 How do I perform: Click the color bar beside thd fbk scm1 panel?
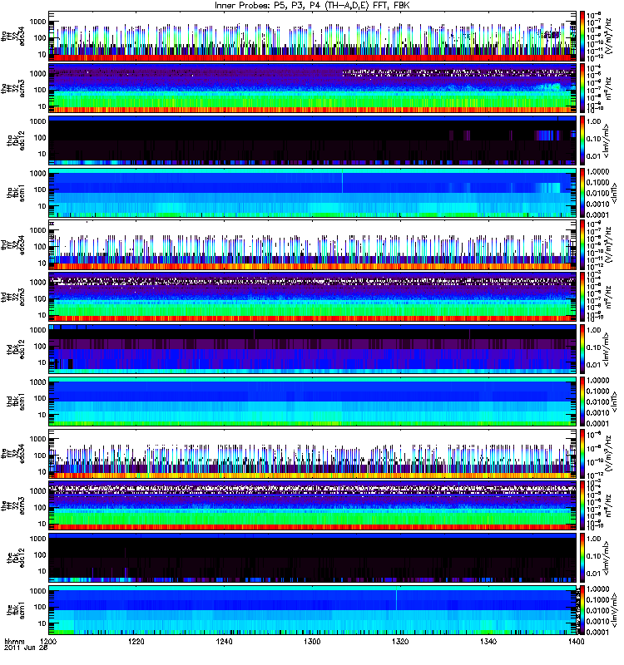pos(582,401)
